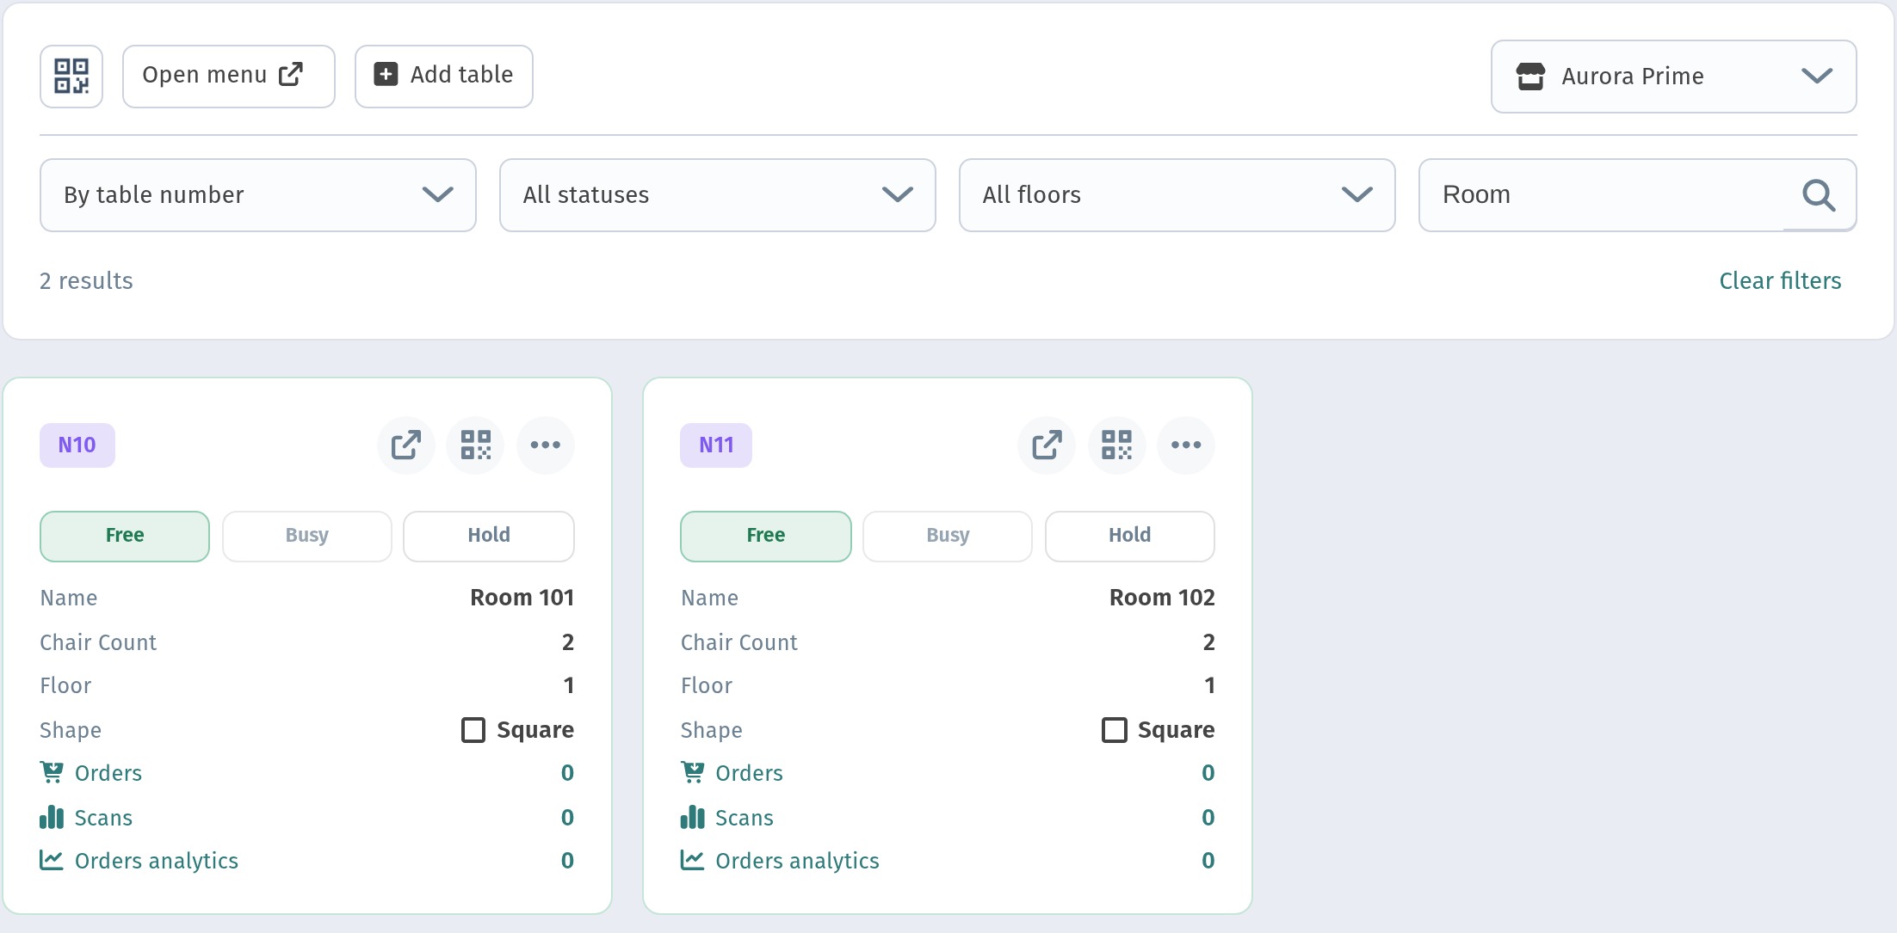The image size is (1897, 933).
Task: Set Room 101 status to Busy
Action: tap(307, 537)
